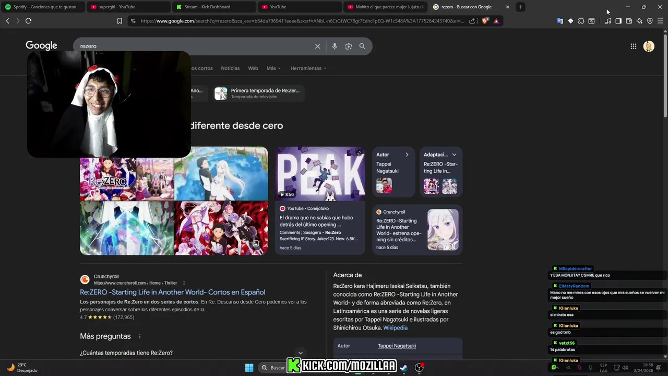Click the weather widget showing 23°C
The width and height of the screenshot is (668, 376).
click(22, 368)
